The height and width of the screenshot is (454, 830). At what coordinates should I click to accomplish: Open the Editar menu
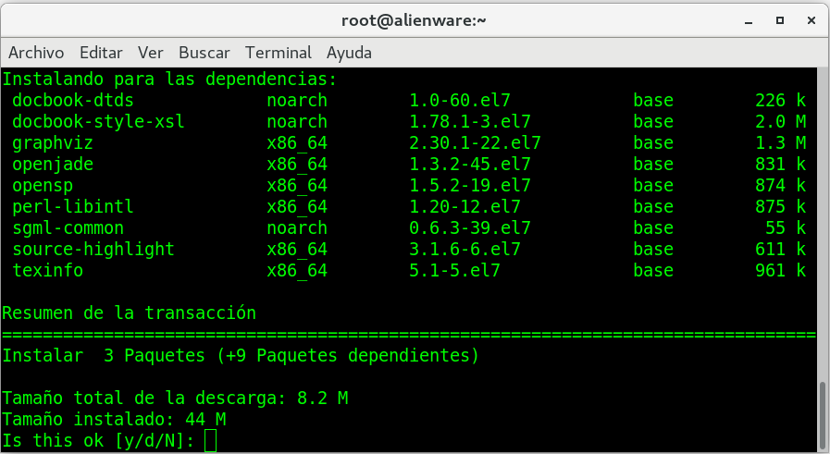(x=101, y=53)
